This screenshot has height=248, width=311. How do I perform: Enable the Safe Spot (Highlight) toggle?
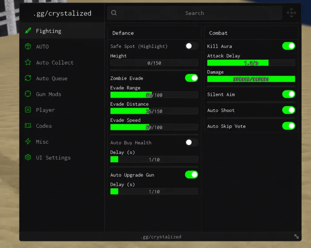tap(191, 46)
